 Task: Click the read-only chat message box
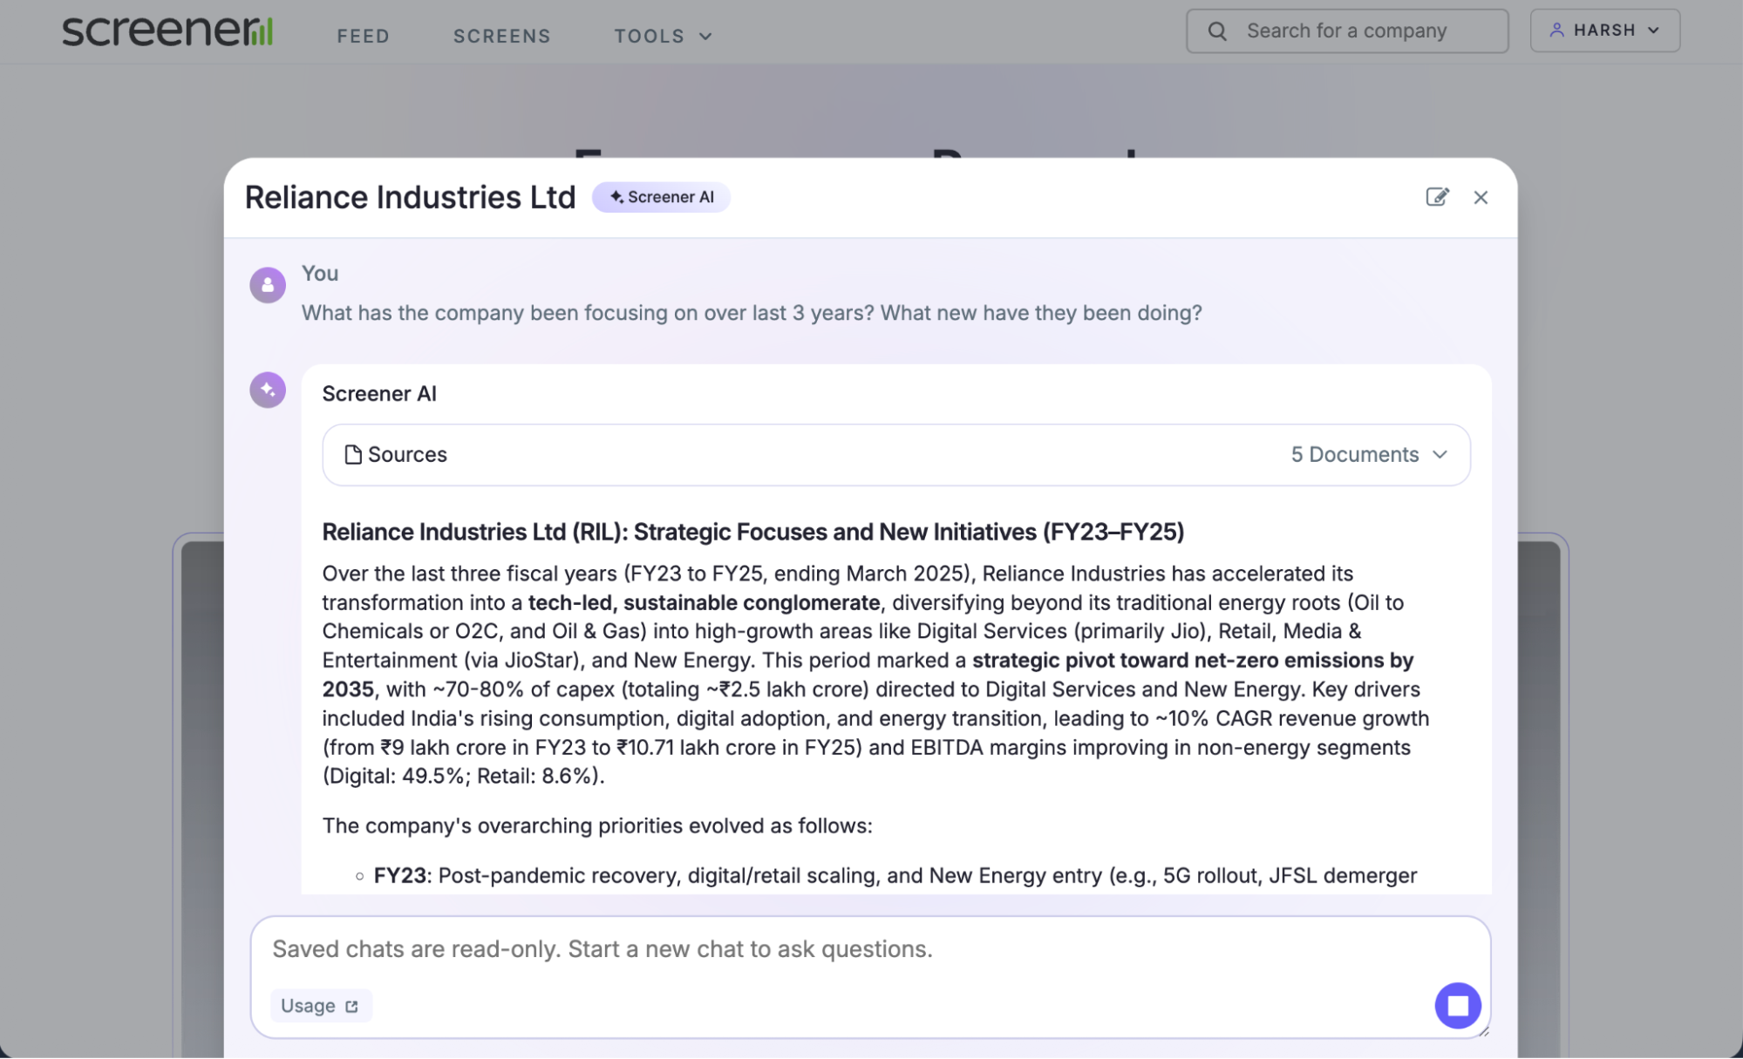click(x=785, y=949)
